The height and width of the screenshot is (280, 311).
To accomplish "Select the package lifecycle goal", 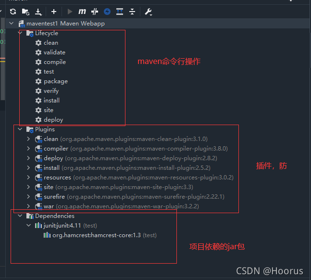I will point(56,81).
